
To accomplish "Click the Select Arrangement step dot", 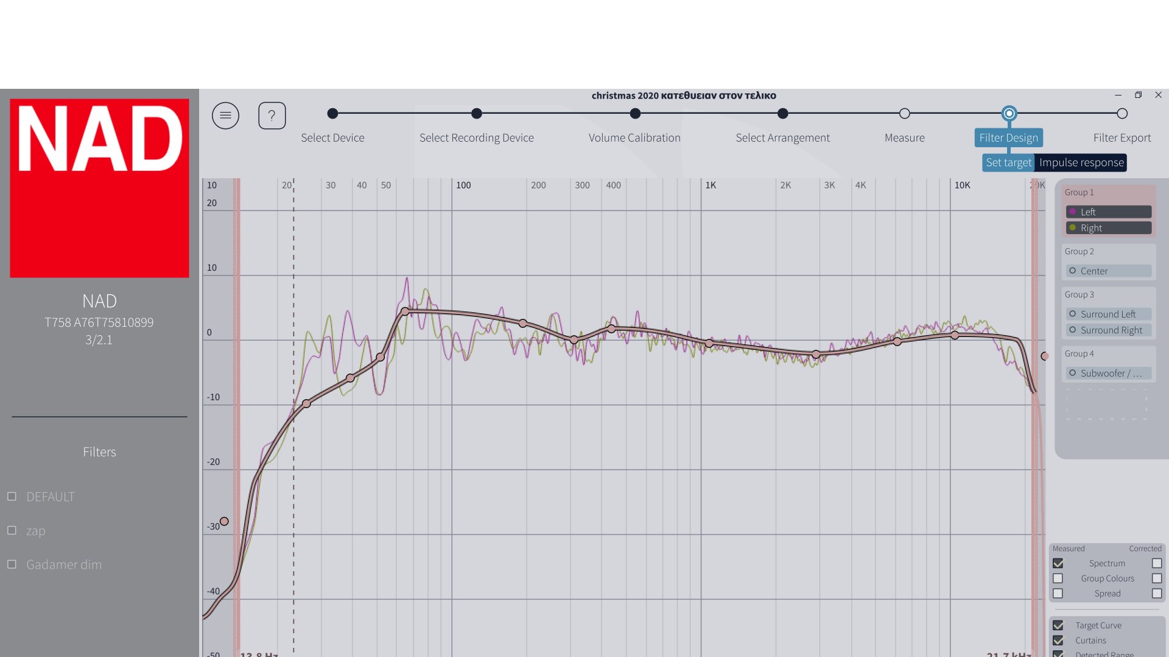I will (x=783, y=114).
